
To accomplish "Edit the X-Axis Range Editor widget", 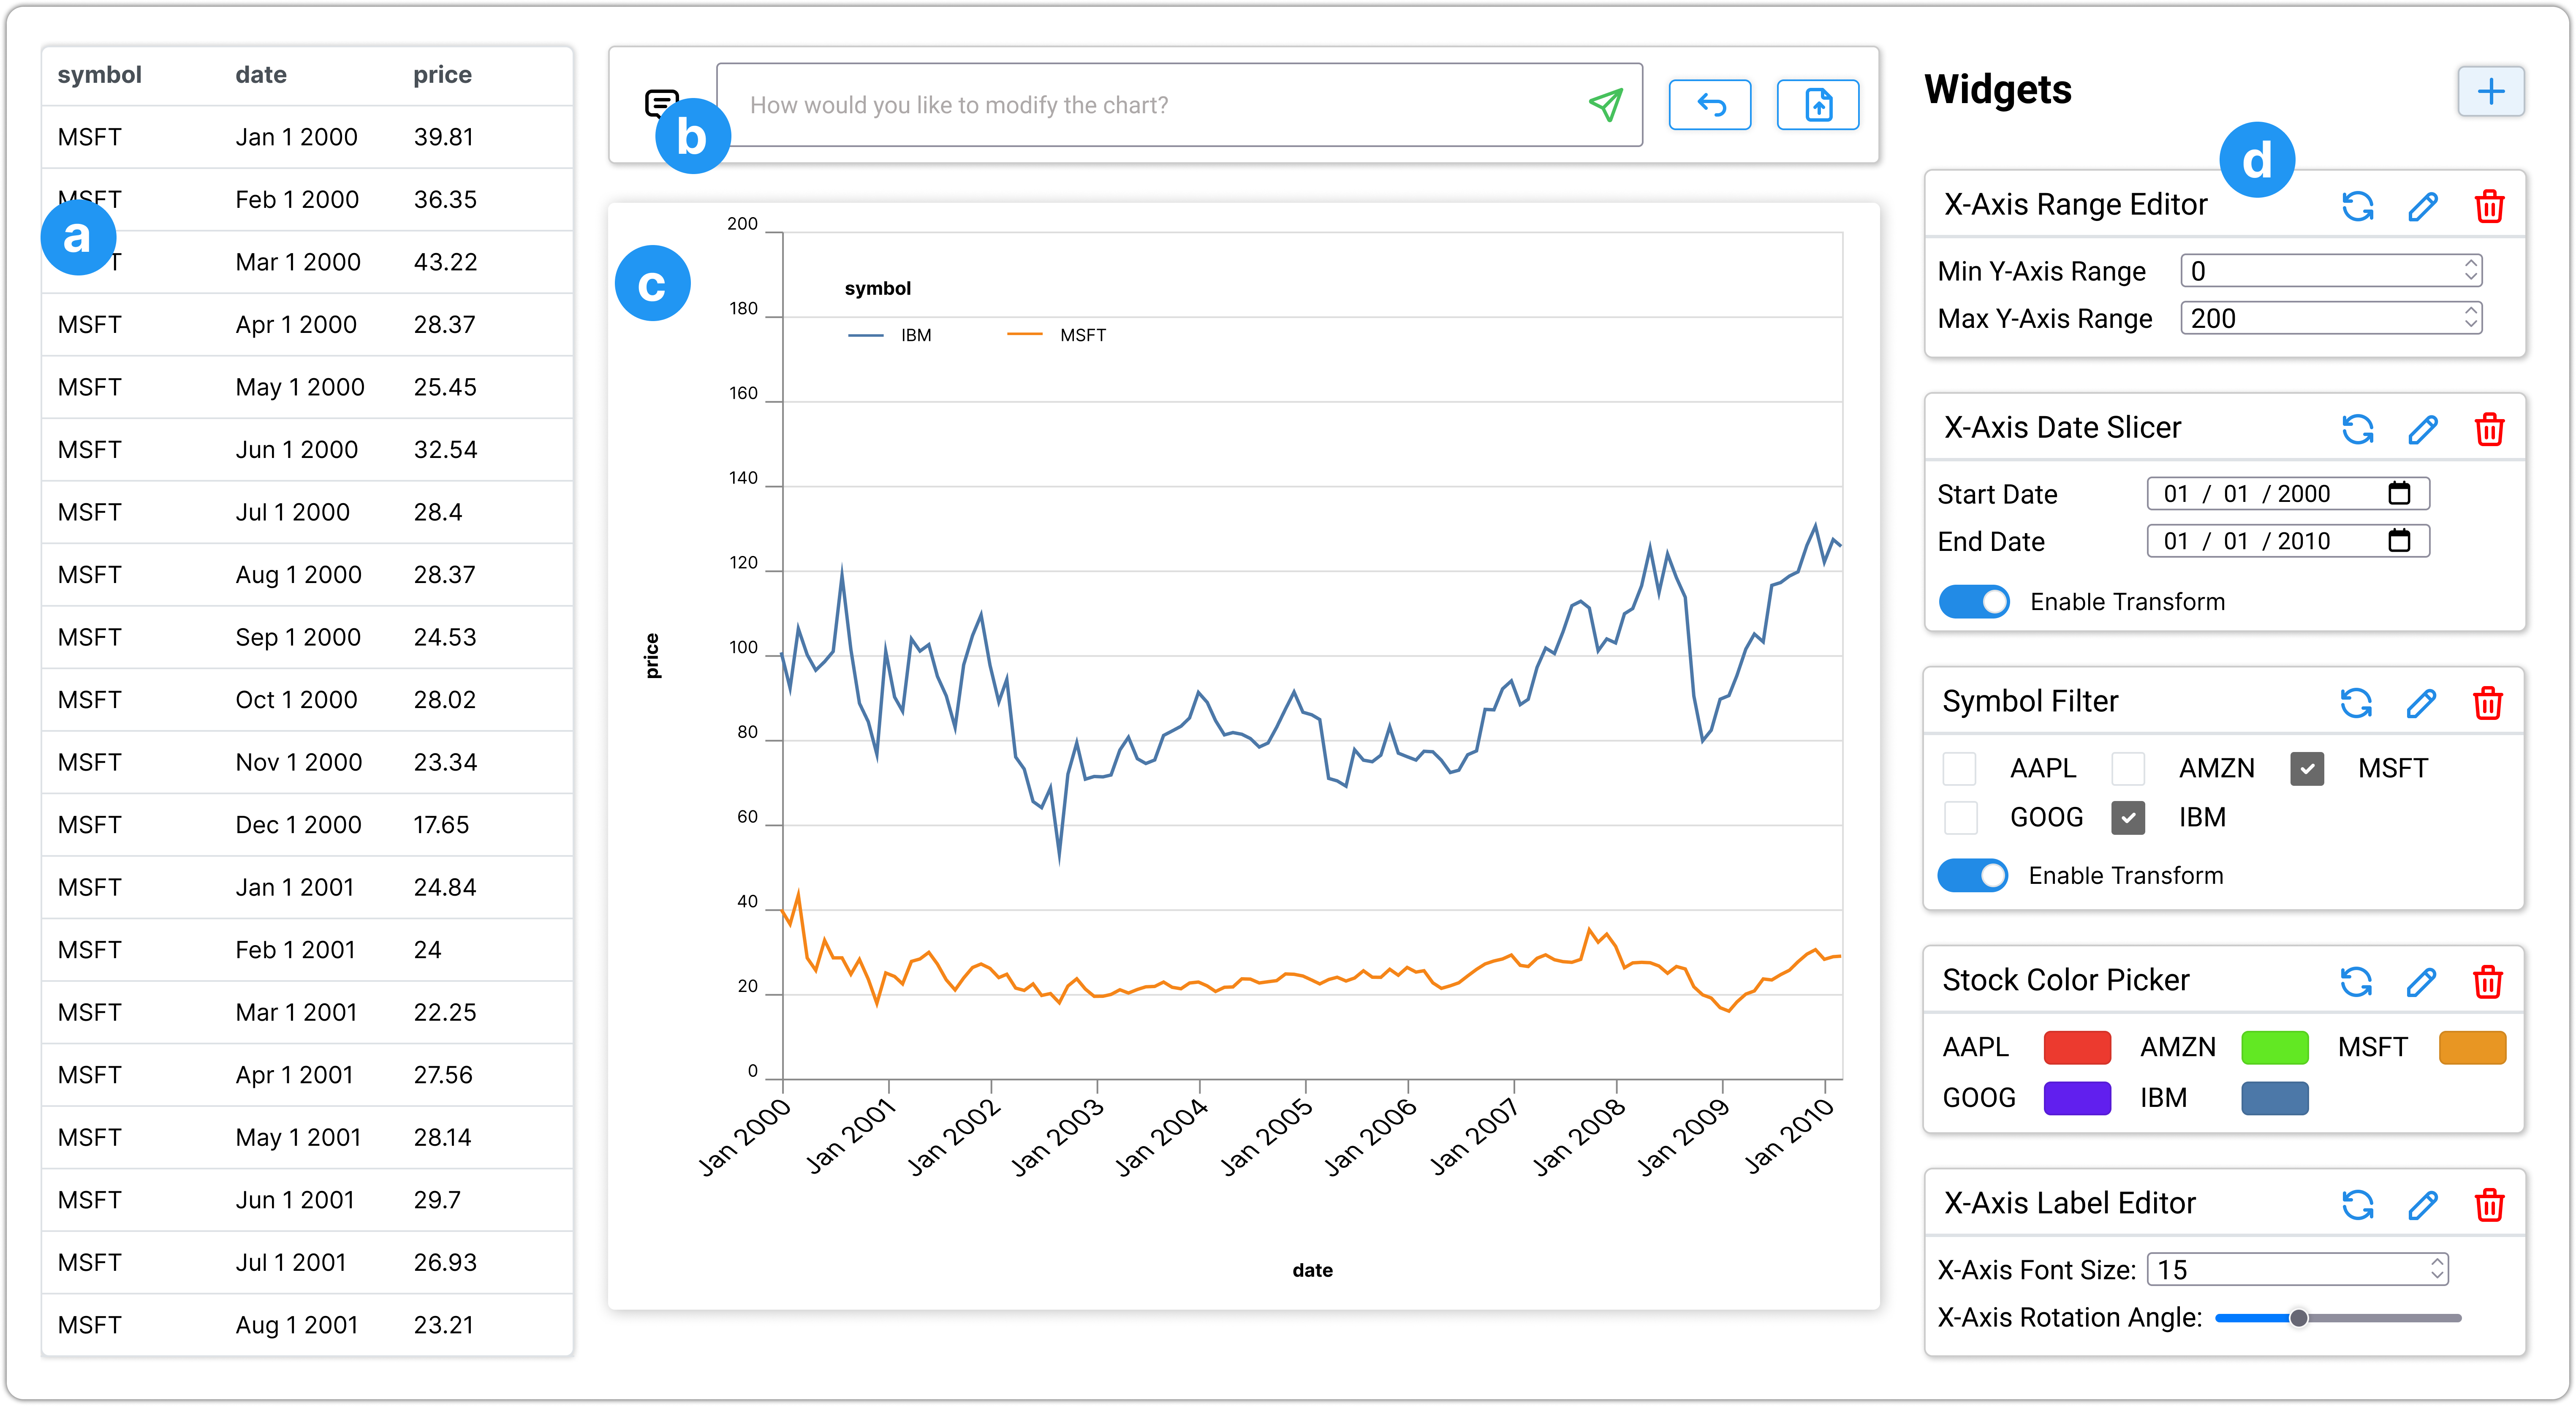I will coord(2423,206).
